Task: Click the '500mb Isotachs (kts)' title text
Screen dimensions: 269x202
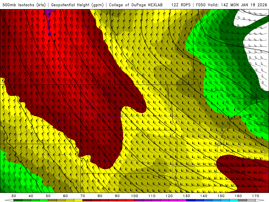Action: [24, 5]
